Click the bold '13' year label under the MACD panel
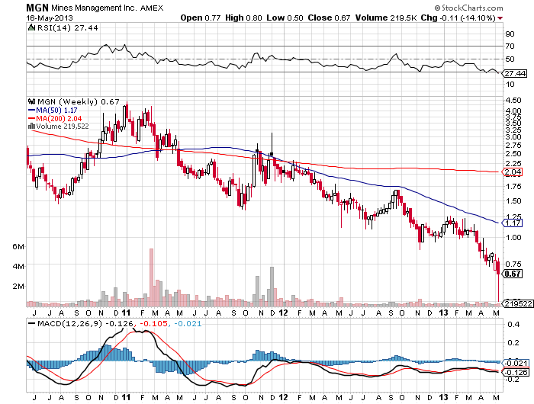This screenshot has height=404, width=534. coord(443,397)
